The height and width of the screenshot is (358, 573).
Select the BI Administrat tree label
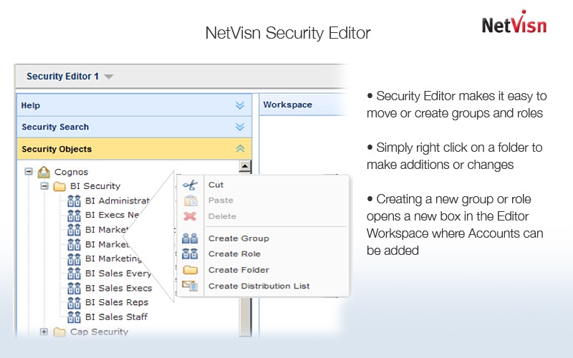point(117,200)
